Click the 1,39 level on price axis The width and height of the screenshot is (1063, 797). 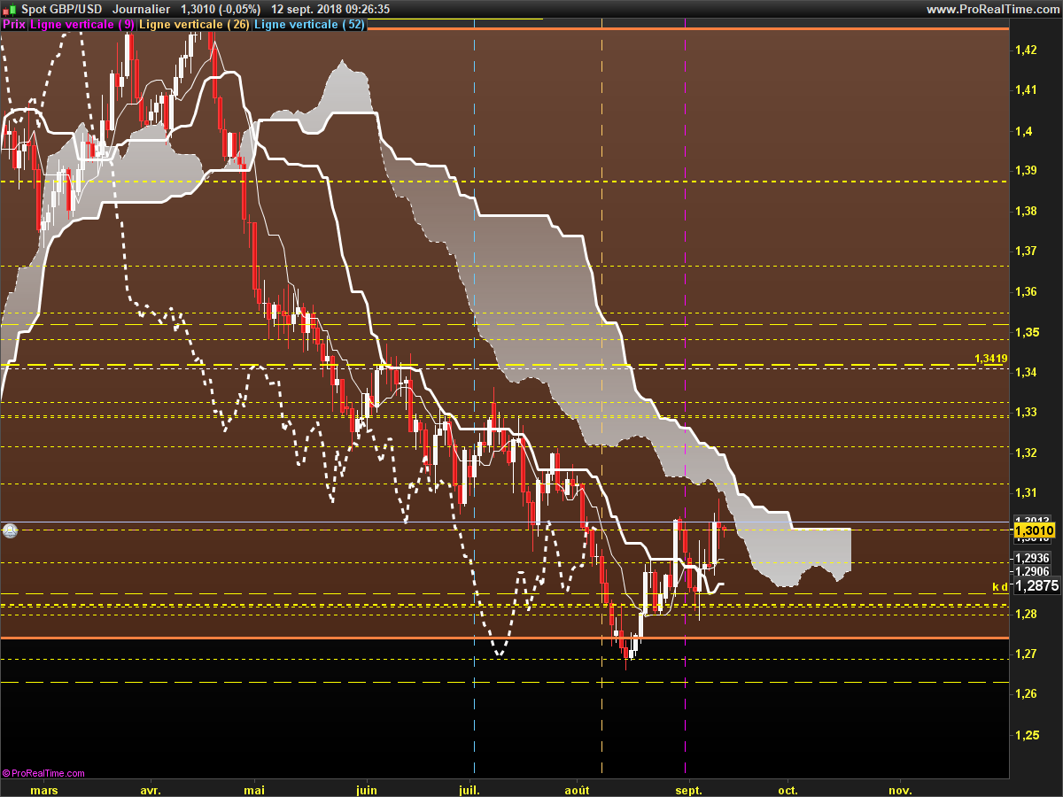pos(1026,170)
